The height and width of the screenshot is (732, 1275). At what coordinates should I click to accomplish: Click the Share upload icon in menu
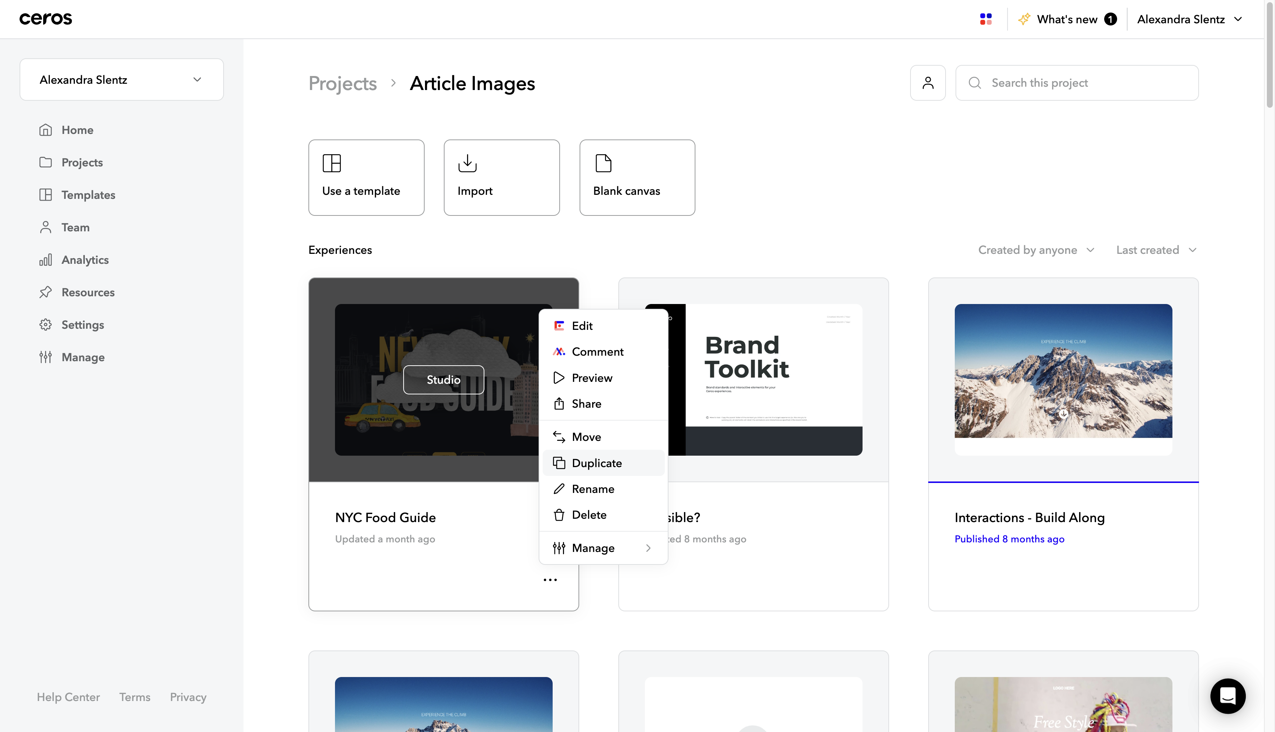click(x=559, y=403)
